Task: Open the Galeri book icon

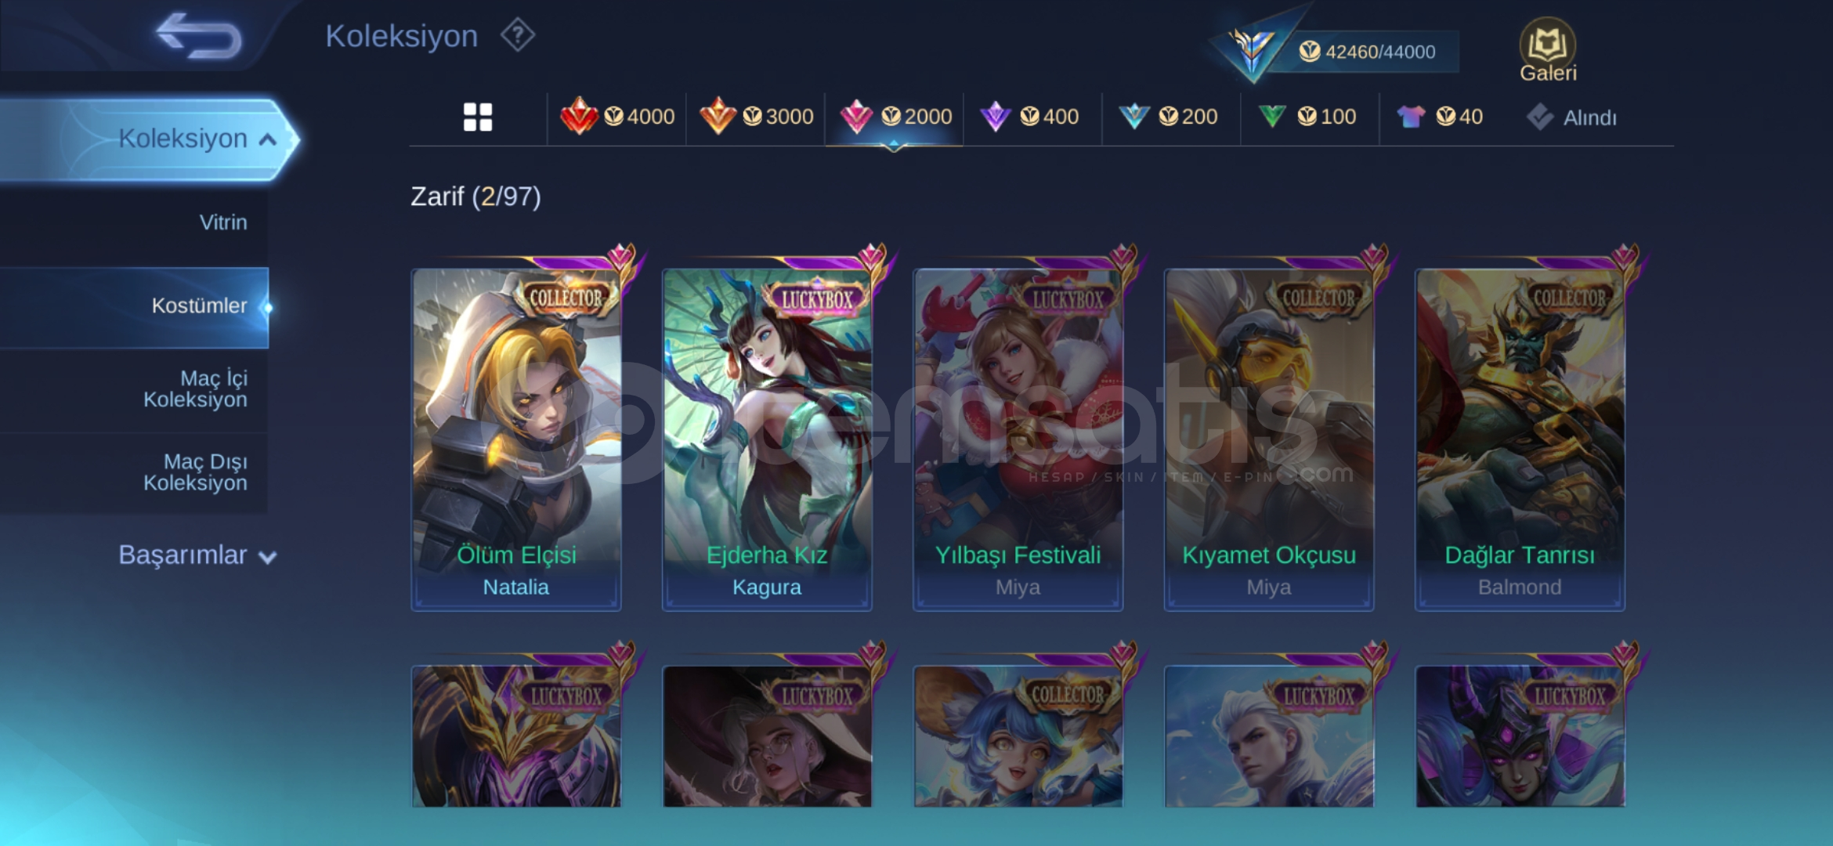Action: click(1547, 50)
